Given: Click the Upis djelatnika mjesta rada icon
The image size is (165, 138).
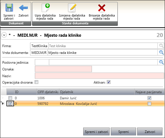Looking at the screenshot, I should pos(46,8).
